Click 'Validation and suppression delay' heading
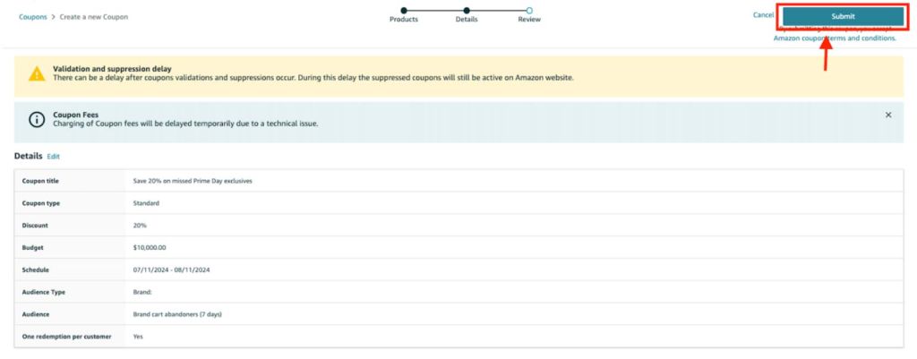This screenshot has width=917, height=359. 112,69
